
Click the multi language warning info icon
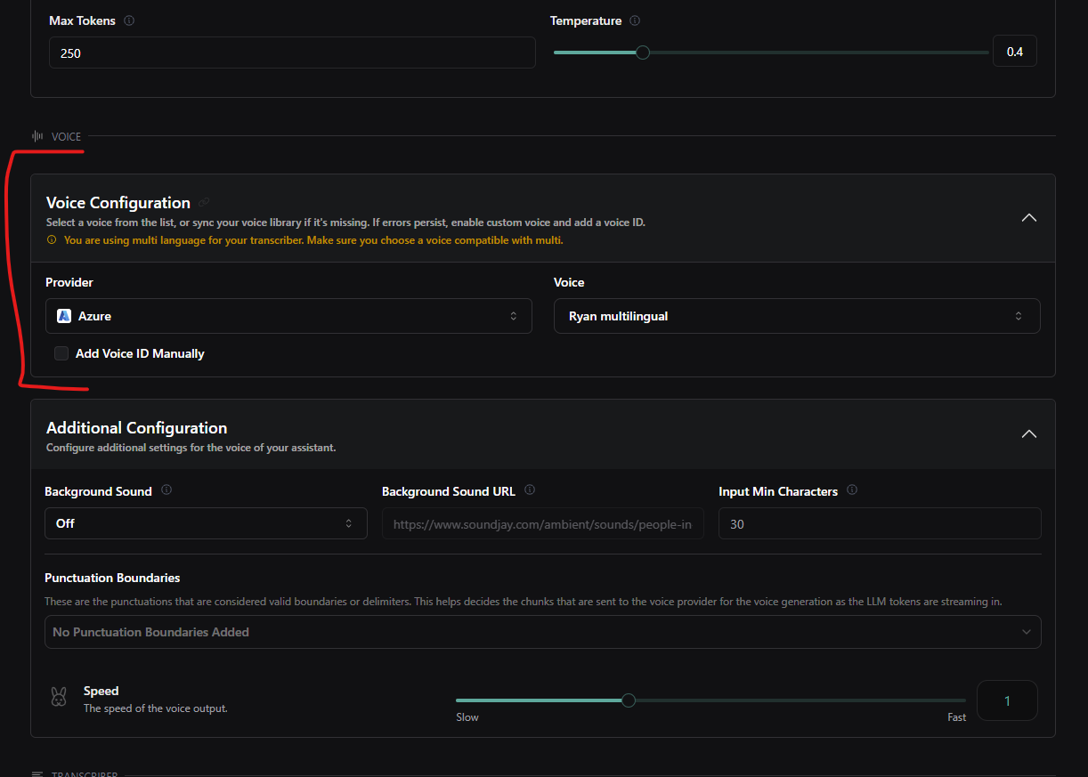[51, 240]
